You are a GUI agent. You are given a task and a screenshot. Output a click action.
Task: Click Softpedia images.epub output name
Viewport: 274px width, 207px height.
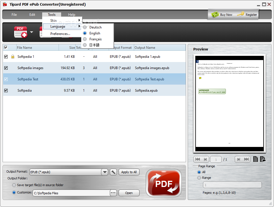[x=152, y=68]
